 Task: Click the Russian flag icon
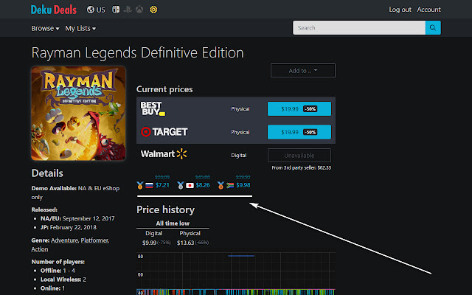coord(149,185)
